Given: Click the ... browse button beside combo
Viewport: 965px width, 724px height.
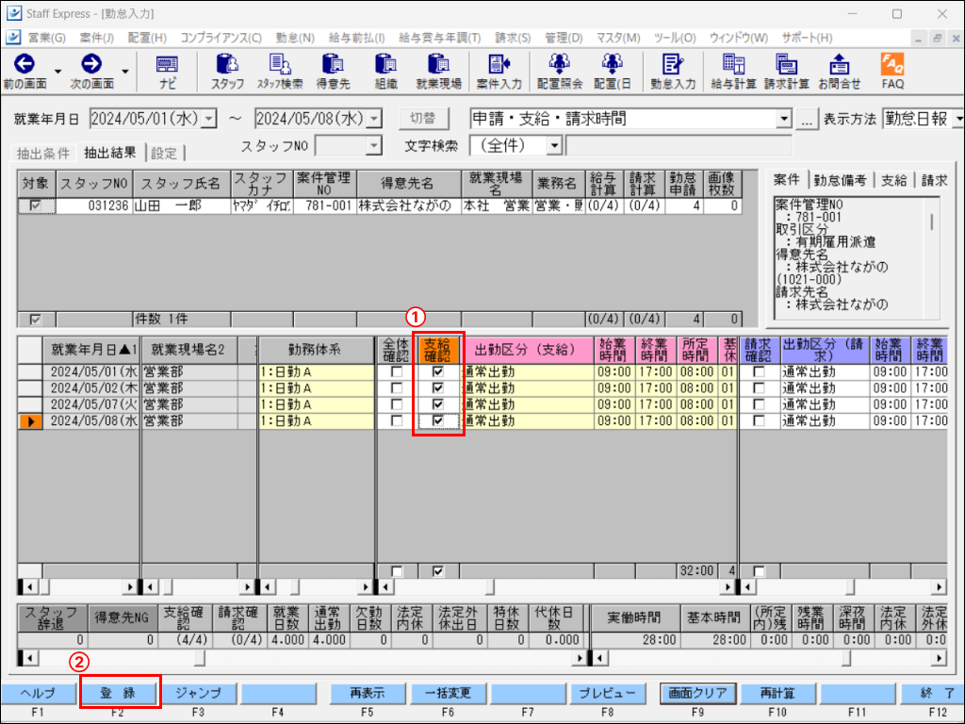Looking at the screenshot, I should pyautogui.click(x=807, y=119).
